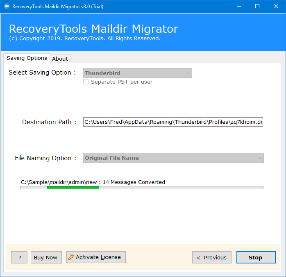Viewport: 286px width, 277px height.
Task: Click into the Destination Path field
Action: click(x=173, y=122)
